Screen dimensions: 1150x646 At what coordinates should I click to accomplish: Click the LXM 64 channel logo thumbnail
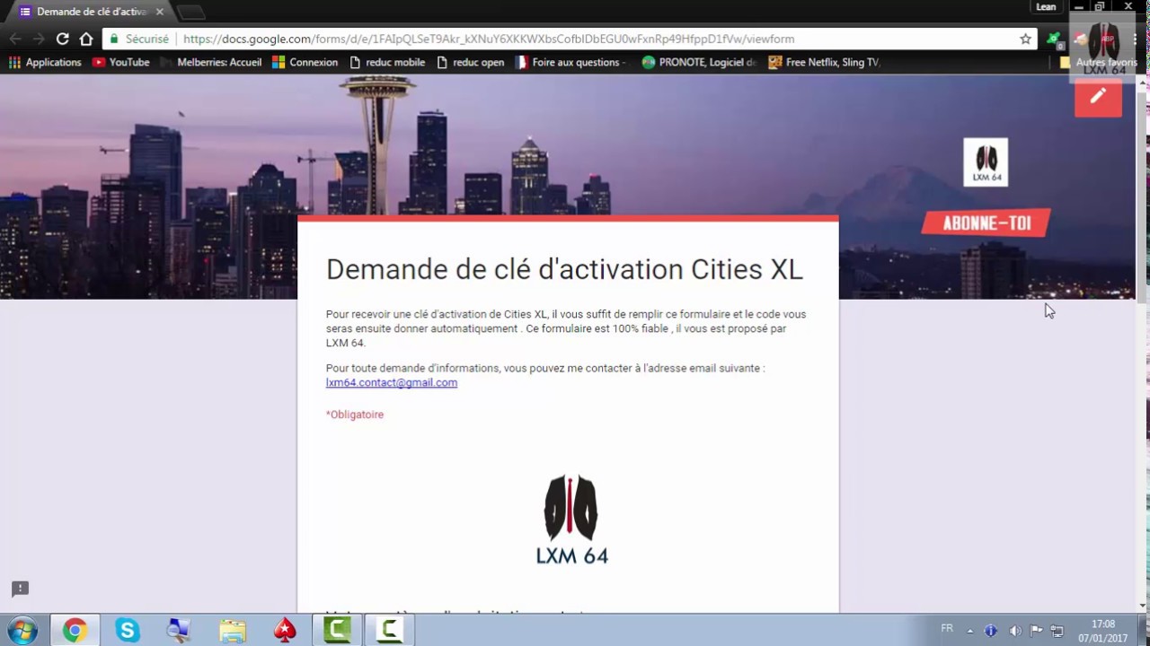pos(986,161)
